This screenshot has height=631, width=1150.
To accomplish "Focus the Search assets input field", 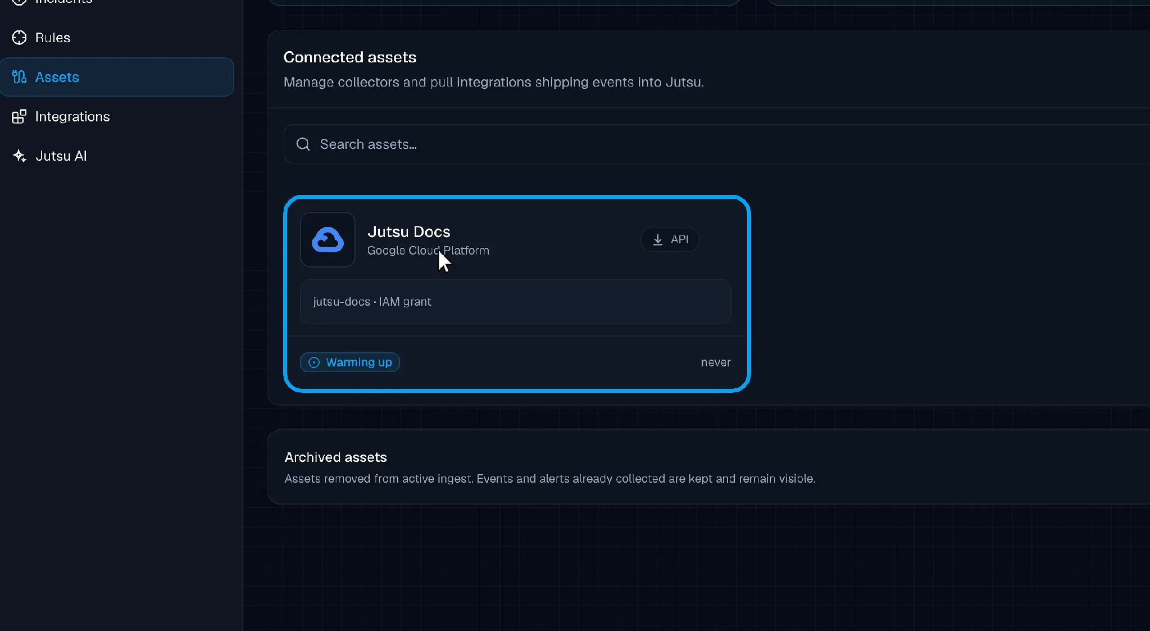I will point(716,144).
